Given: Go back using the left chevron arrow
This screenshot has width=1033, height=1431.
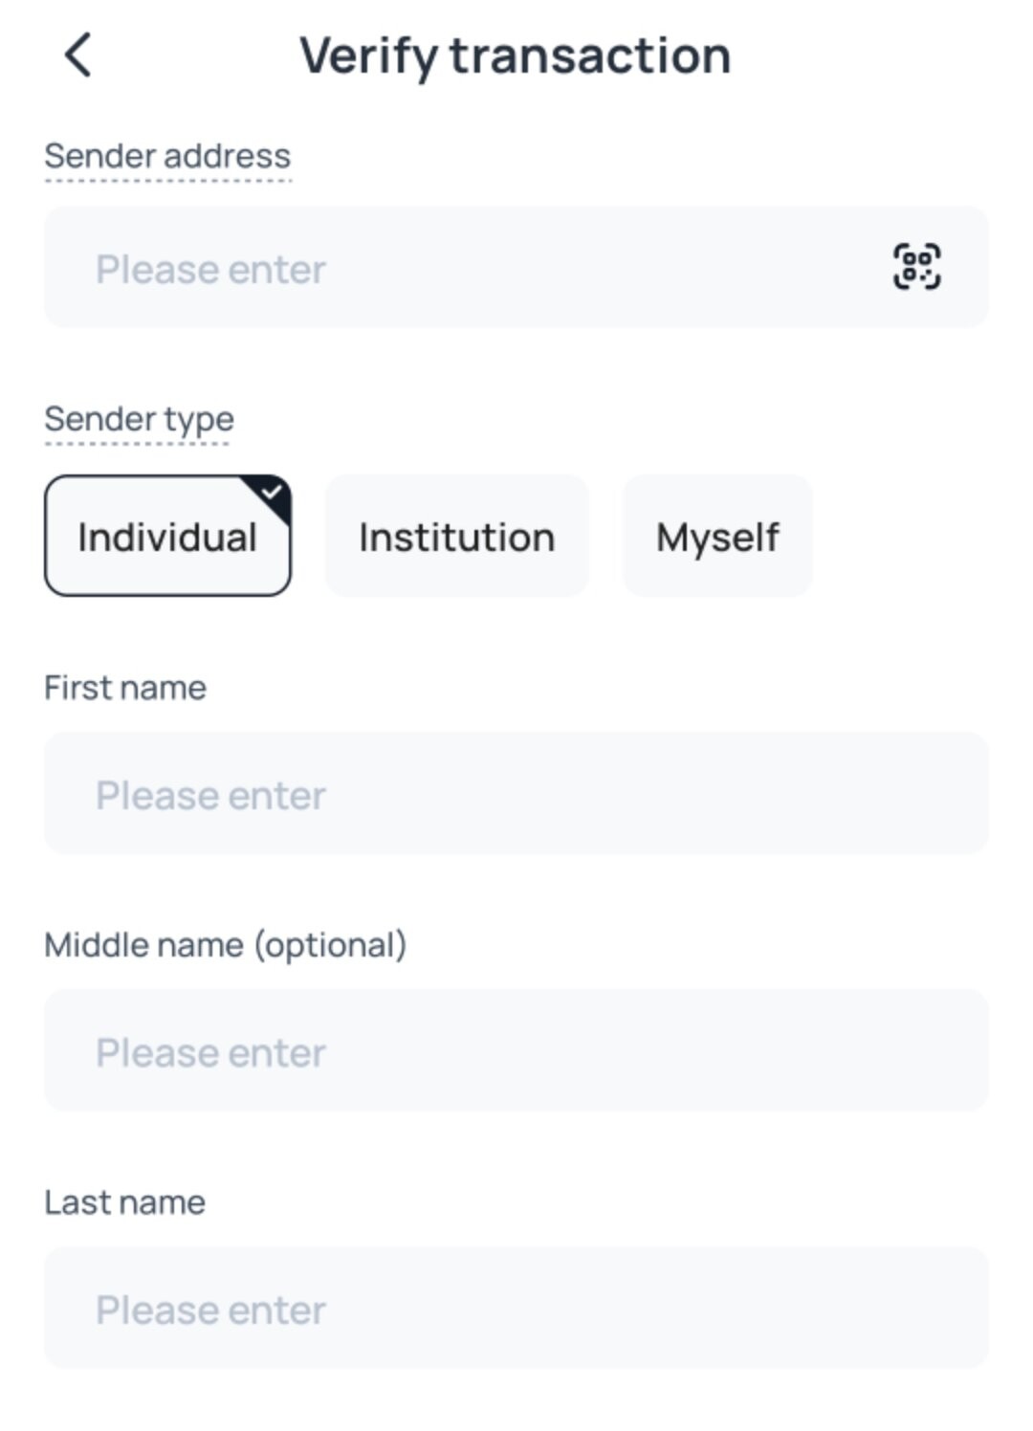Looking at the screenshot, I should tap(78, 55).
